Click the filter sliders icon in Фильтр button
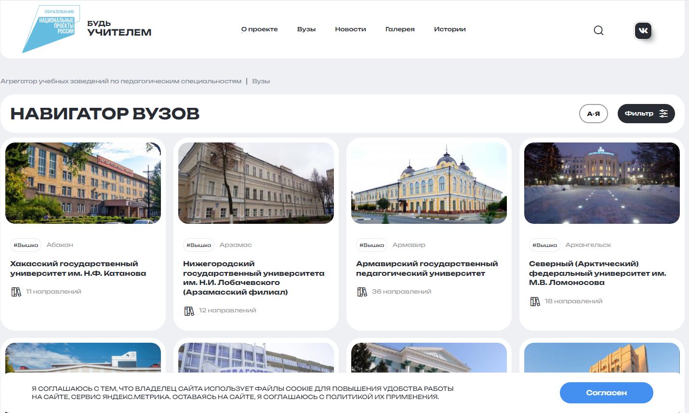 (663, 114)
